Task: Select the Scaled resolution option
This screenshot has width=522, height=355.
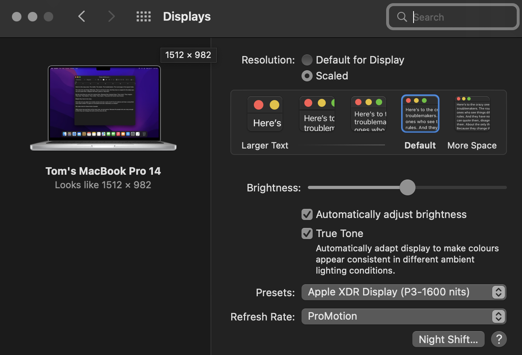Action: pos(307,76)
